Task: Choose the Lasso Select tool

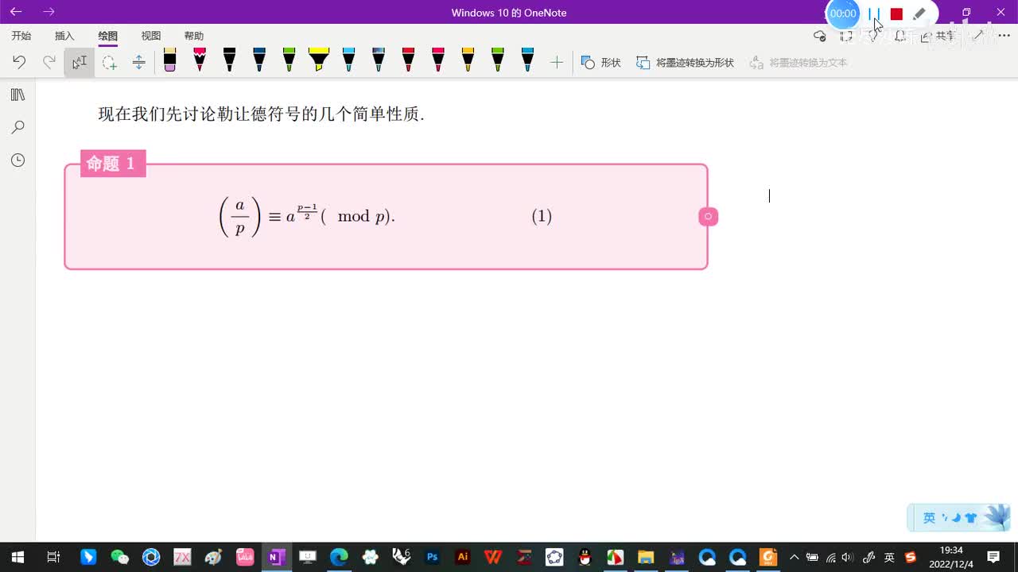Action: point(109,62)
